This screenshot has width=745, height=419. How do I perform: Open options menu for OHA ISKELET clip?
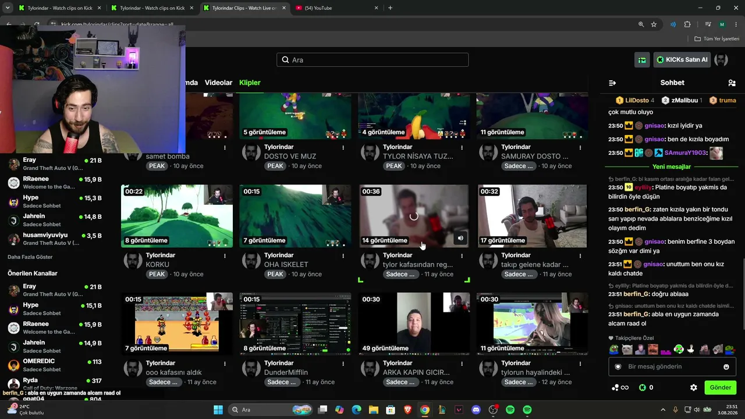(x=343, y=255)
